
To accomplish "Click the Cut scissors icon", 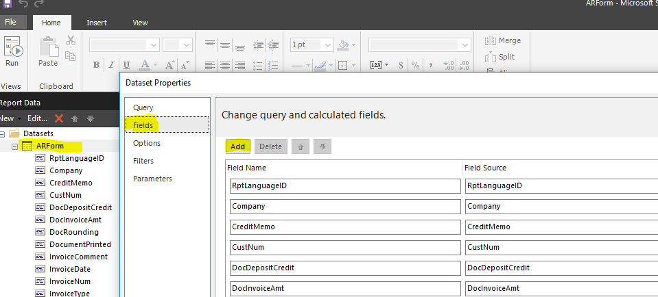I will 71,40.
